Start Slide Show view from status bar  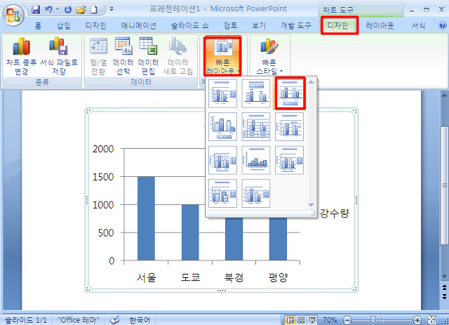[x=311, y=320]
